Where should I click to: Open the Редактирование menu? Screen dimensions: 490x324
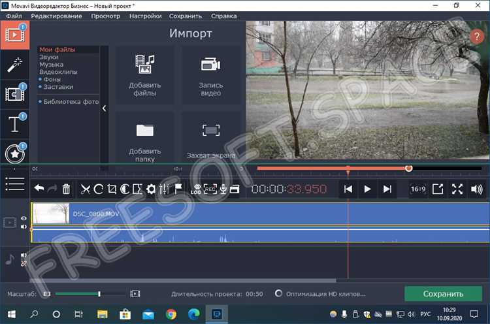coord(57,16)
